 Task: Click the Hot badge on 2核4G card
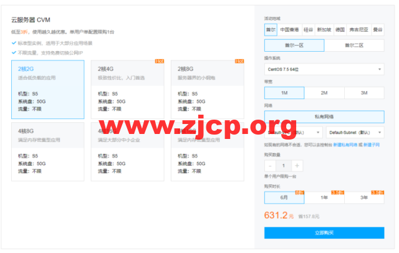coord(160,61)
